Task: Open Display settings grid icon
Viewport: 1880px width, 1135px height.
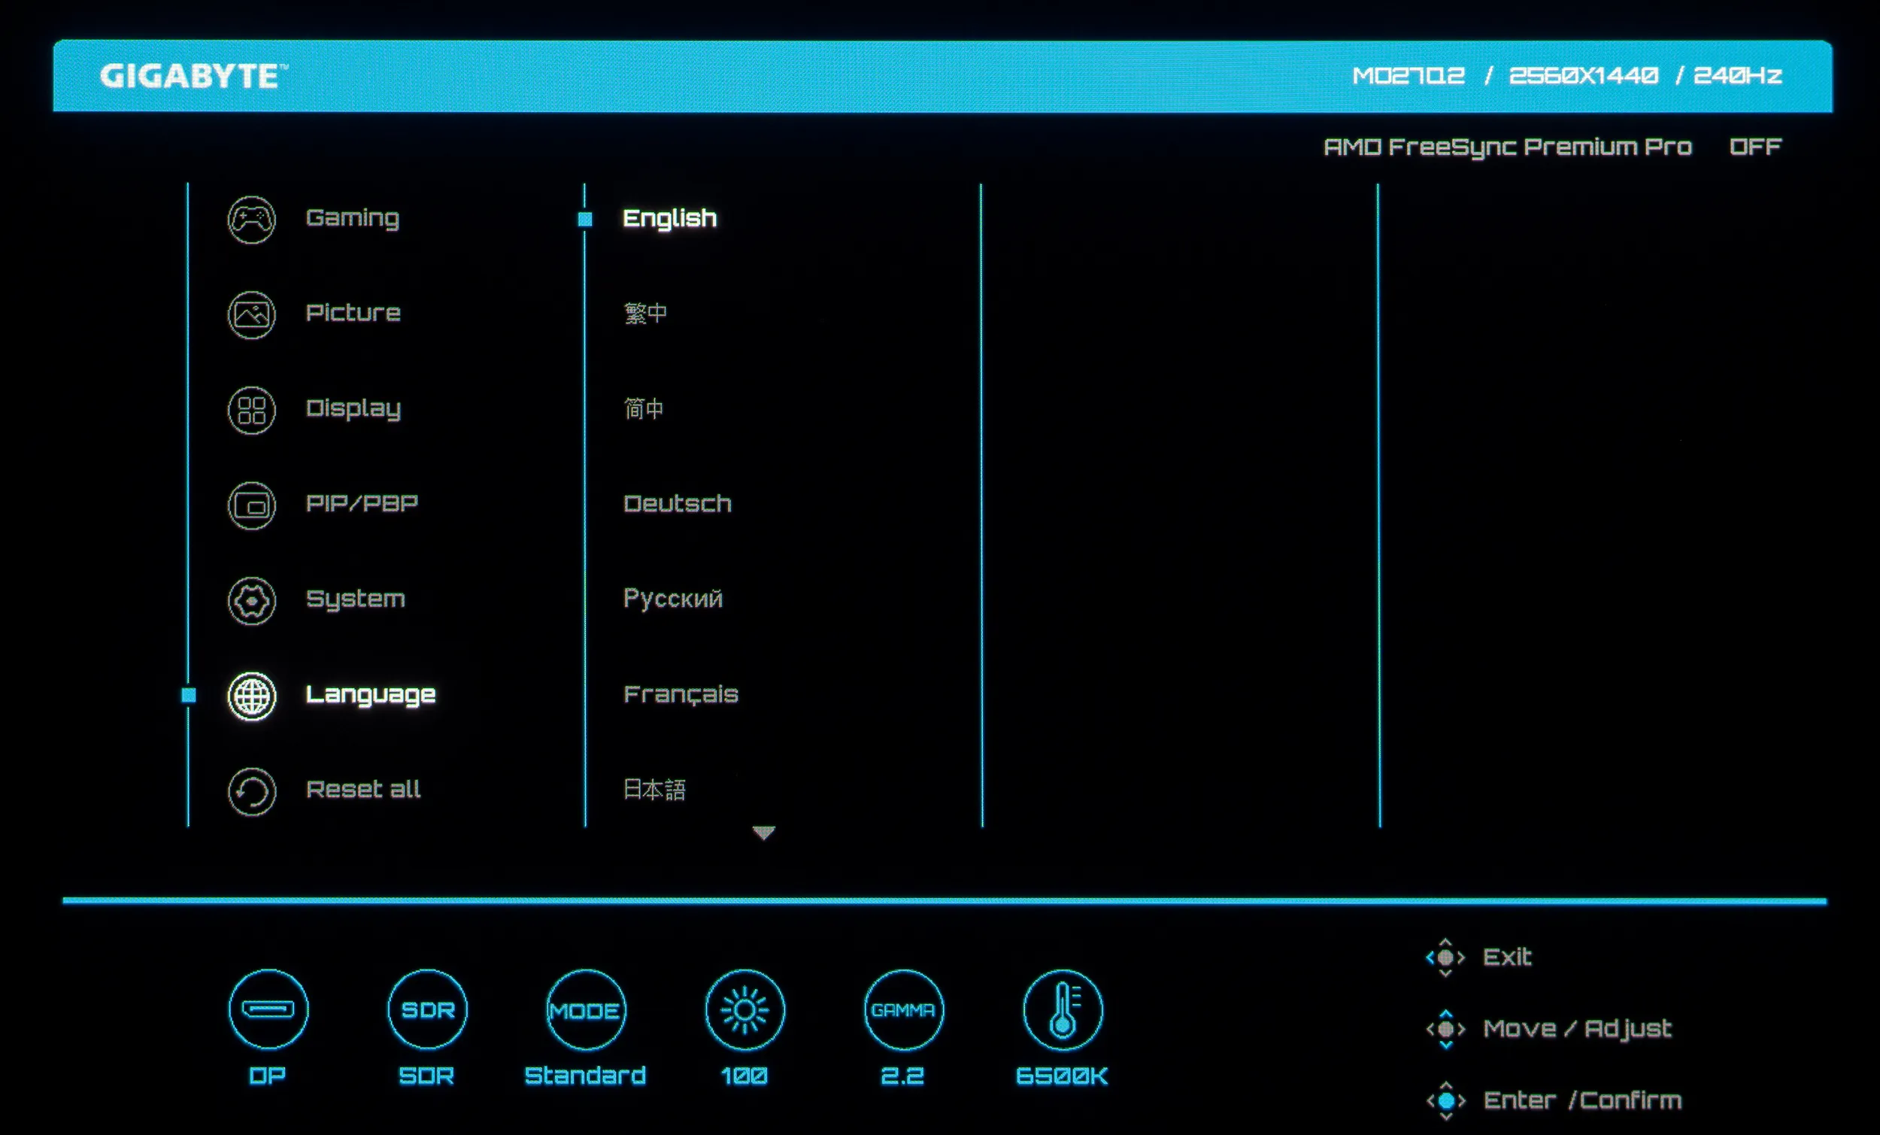Action: click(251, 410)
